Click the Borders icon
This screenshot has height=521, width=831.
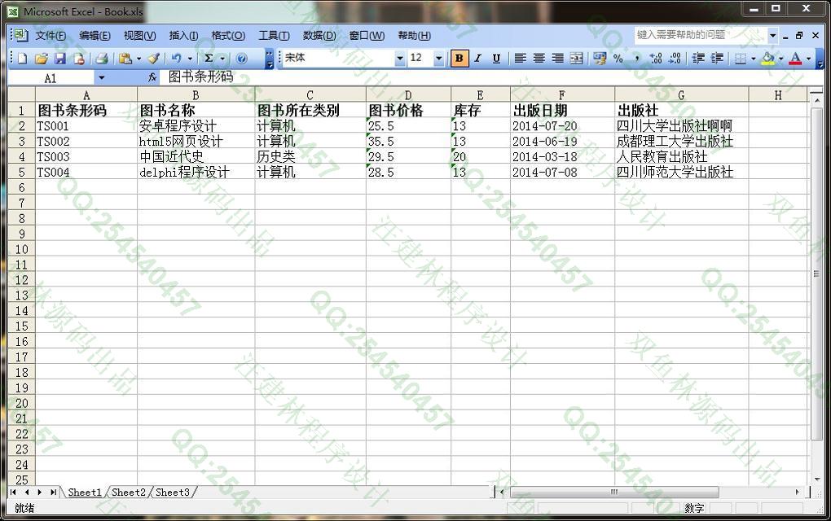click(x=741, y=59)
